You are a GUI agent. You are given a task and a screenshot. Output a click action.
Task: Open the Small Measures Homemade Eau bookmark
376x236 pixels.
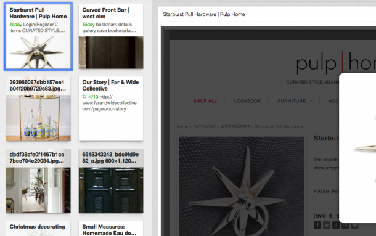pos(111,229)
